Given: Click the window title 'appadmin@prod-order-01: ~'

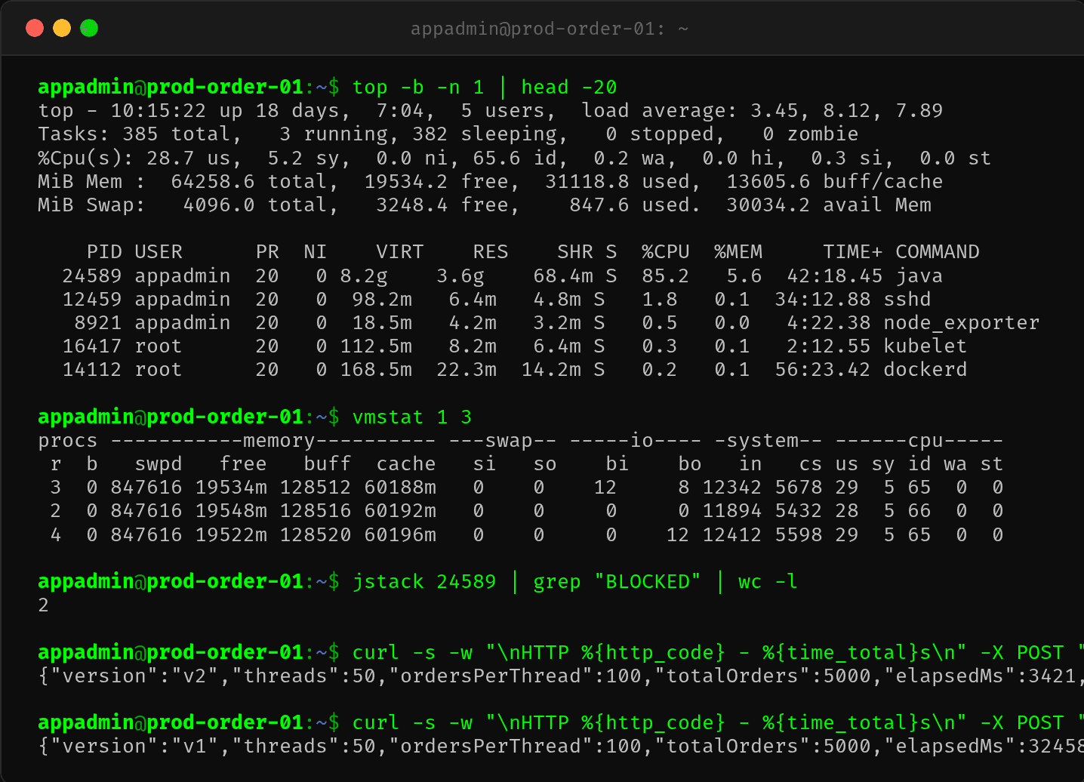Looking at the screenshot, I should [x=550, y=29].
